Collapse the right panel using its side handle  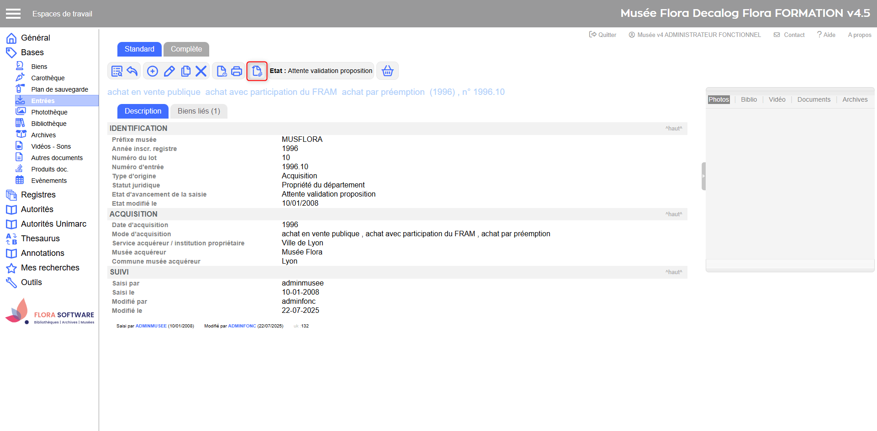pos(703,176)
